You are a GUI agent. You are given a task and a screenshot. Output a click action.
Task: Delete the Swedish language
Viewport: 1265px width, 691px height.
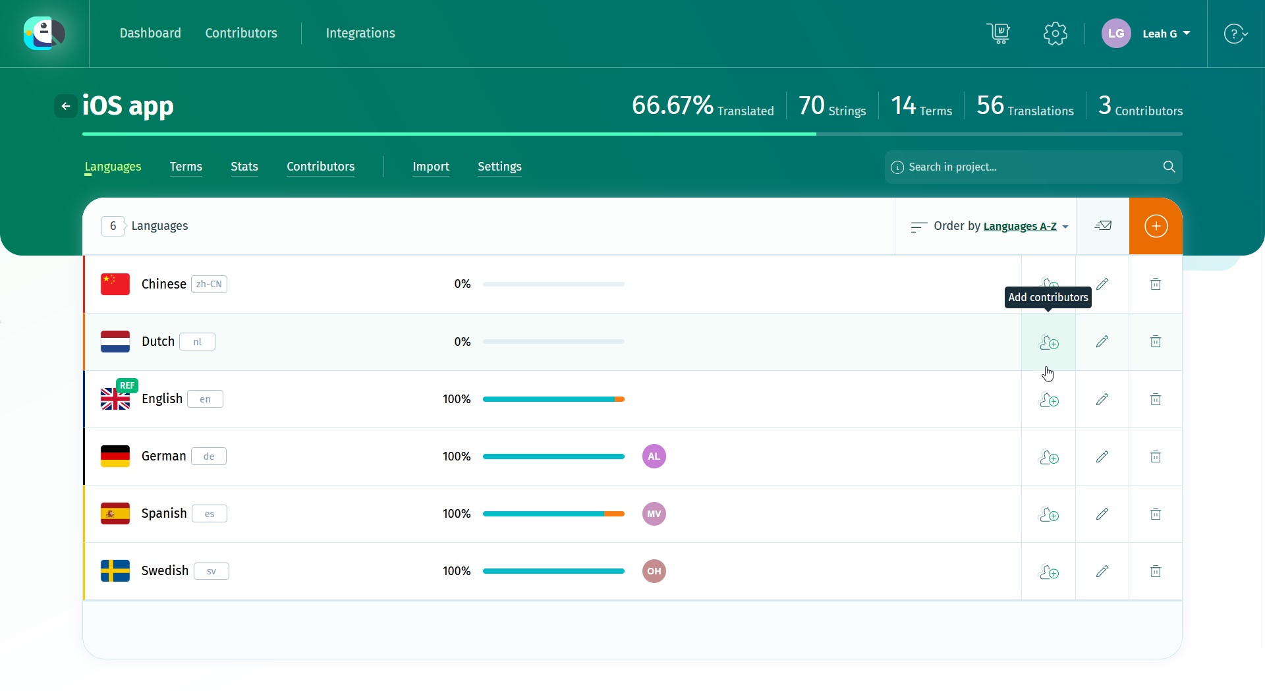coord(1156,571)
